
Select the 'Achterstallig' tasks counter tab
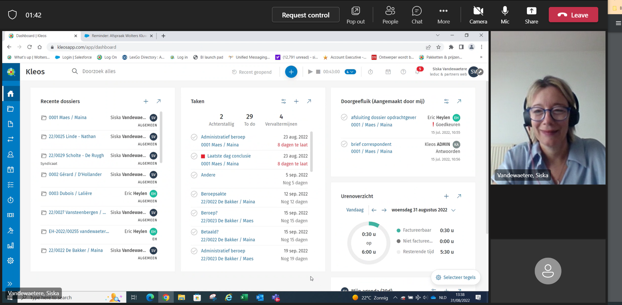[221, 120]
